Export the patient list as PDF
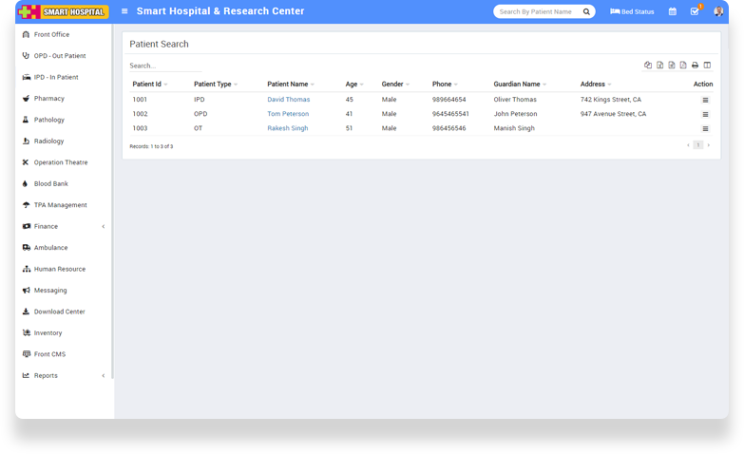Image resolution: width=744 pixels, height=454 pixels. [683, 66]
